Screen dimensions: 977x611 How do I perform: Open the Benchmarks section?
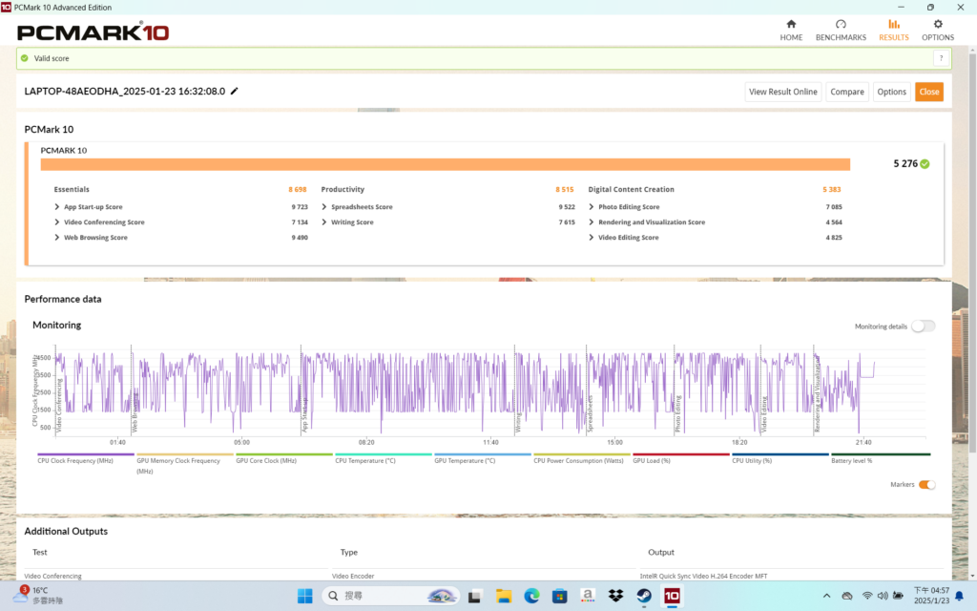point(841,30)
